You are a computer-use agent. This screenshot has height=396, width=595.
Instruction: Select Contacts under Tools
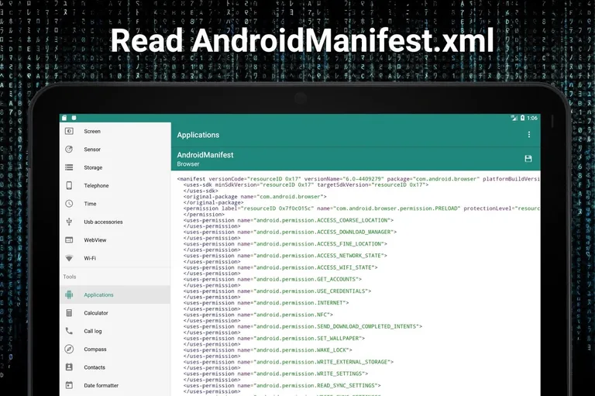(x=115, y=367)
